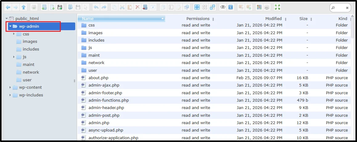Viewport: 357px width, 142px height.
Task: Click the redo arrow icon
Action: (104, 7)
